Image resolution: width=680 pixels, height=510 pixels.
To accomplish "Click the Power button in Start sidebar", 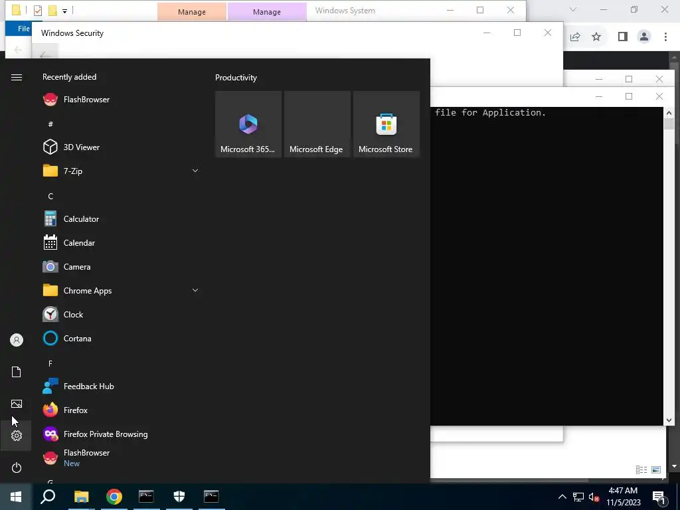I will (x=17, y=467).
